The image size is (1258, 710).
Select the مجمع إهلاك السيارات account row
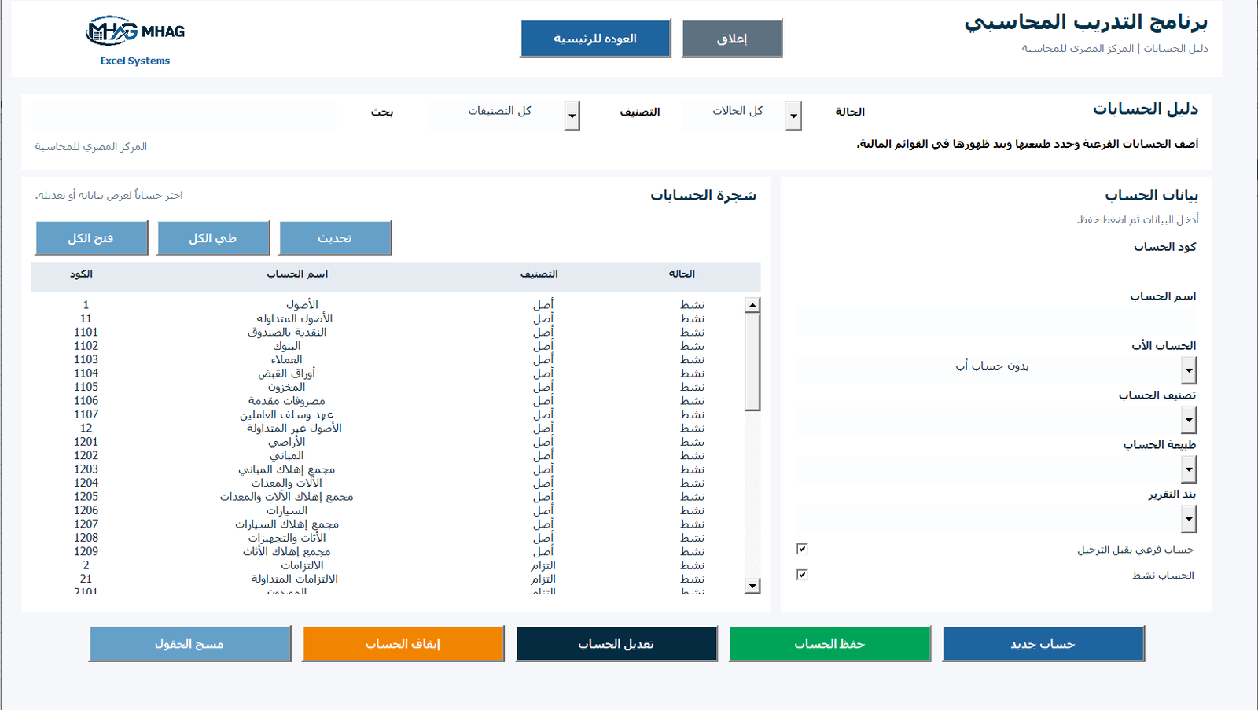388,524
